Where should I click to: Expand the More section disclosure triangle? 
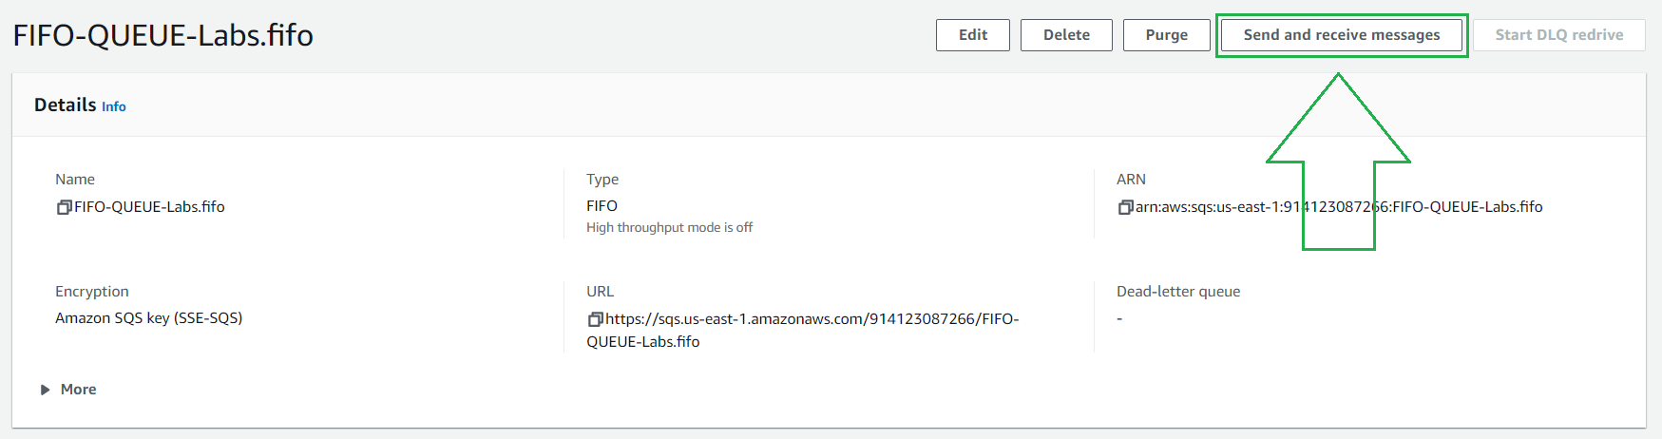(45, 390)
